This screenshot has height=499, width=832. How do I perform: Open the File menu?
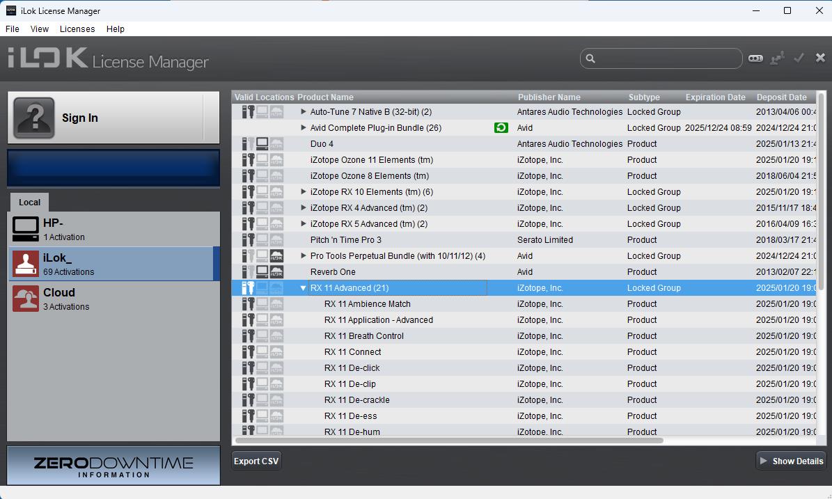13,29
